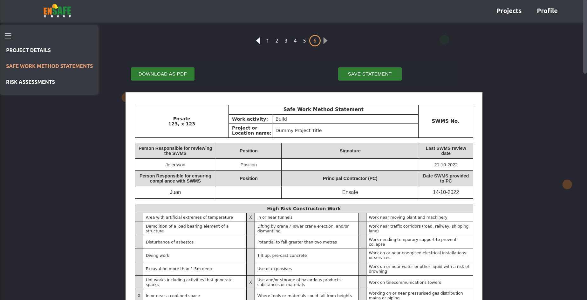The width and height of the screenshot is (587, 300).
Task: Click Download as PDF button
Action: tap(163, 74)
